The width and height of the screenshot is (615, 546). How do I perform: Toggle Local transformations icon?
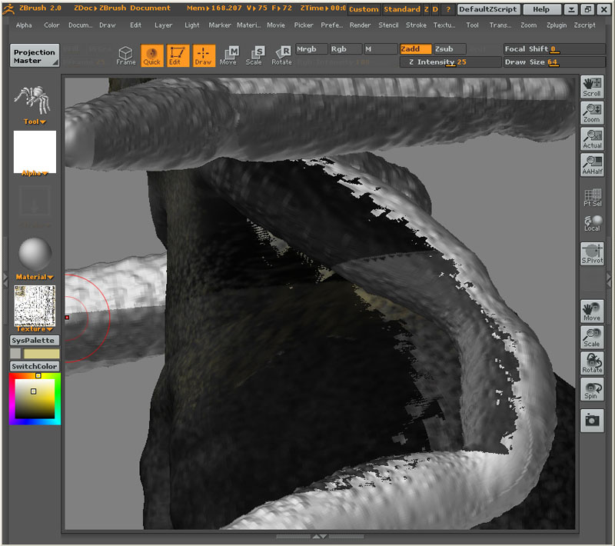coord(592,223)
